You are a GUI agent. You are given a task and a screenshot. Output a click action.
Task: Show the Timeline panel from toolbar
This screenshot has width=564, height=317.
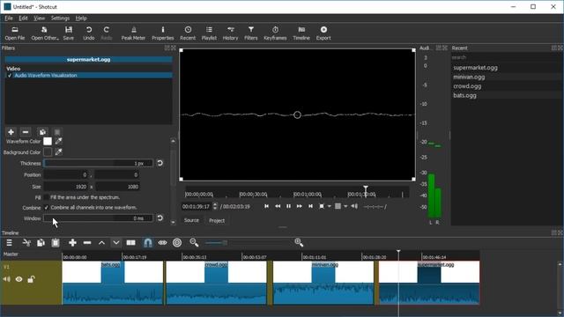(x=301, y=33)
